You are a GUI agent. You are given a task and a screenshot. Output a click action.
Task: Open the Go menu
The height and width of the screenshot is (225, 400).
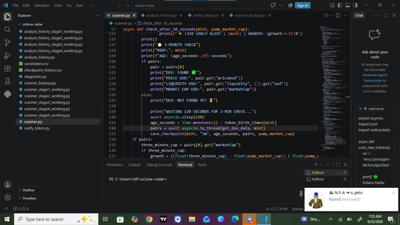69,5
